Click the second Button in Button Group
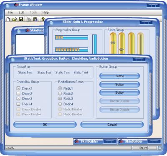Image resolution: width=167 pixels, height=156 pixels. tap(119, 84)
